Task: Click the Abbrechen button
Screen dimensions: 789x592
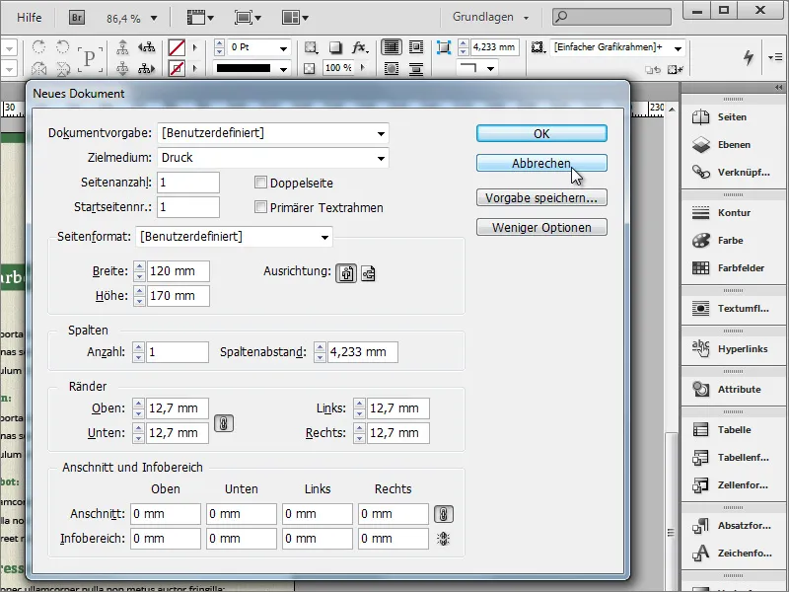Action: click(541, 163)
